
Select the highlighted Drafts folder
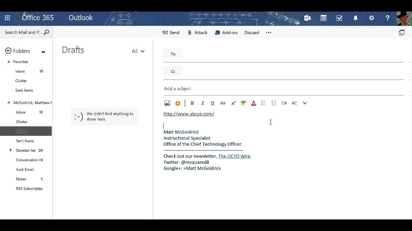(26, 131)
